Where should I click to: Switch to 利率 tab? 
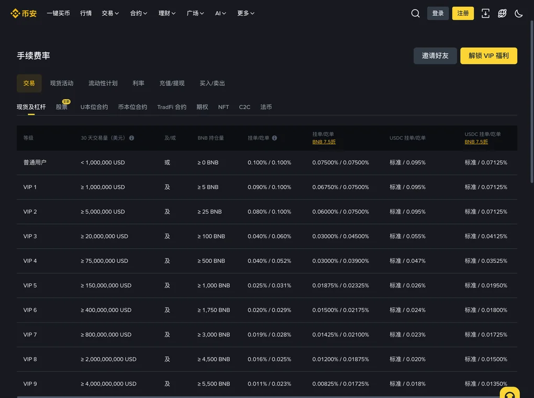[x=138, y=83]
